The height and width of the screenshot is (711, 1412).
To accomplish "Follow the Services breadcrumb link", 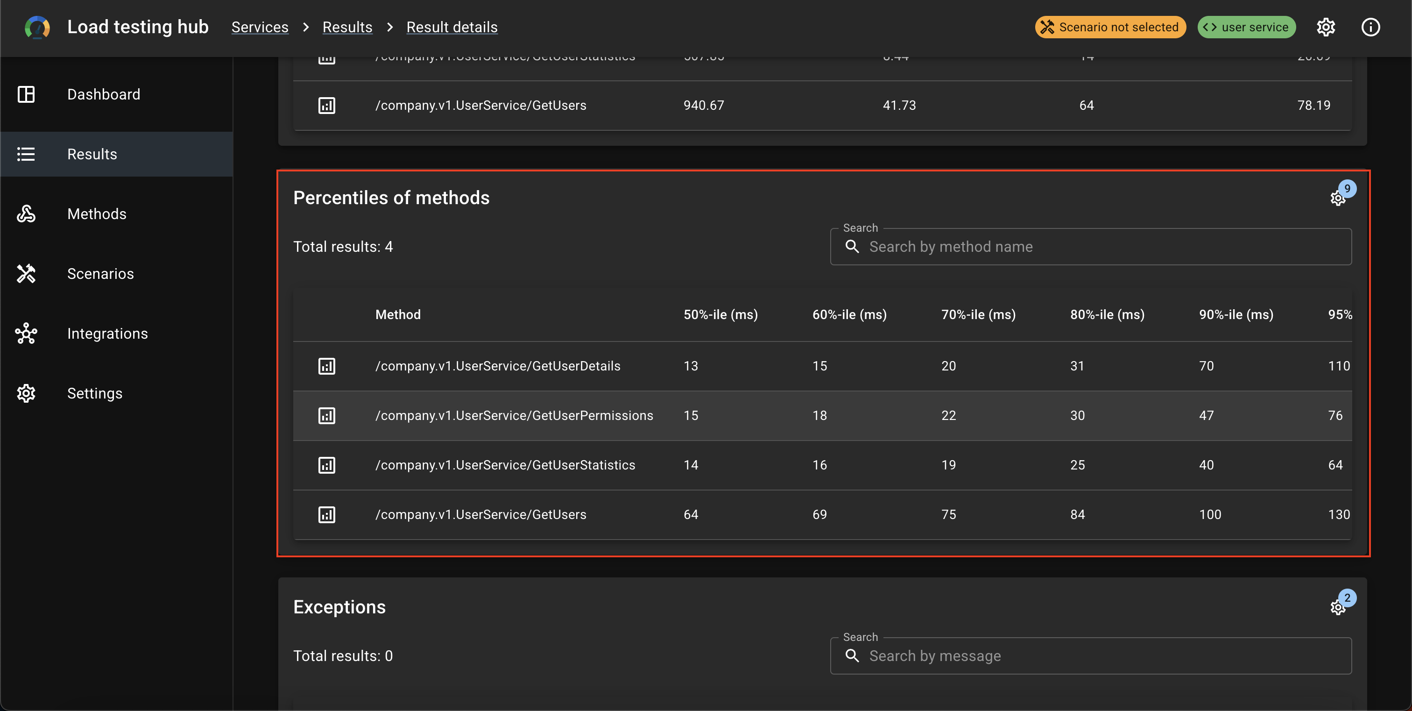I will (260, 27).
